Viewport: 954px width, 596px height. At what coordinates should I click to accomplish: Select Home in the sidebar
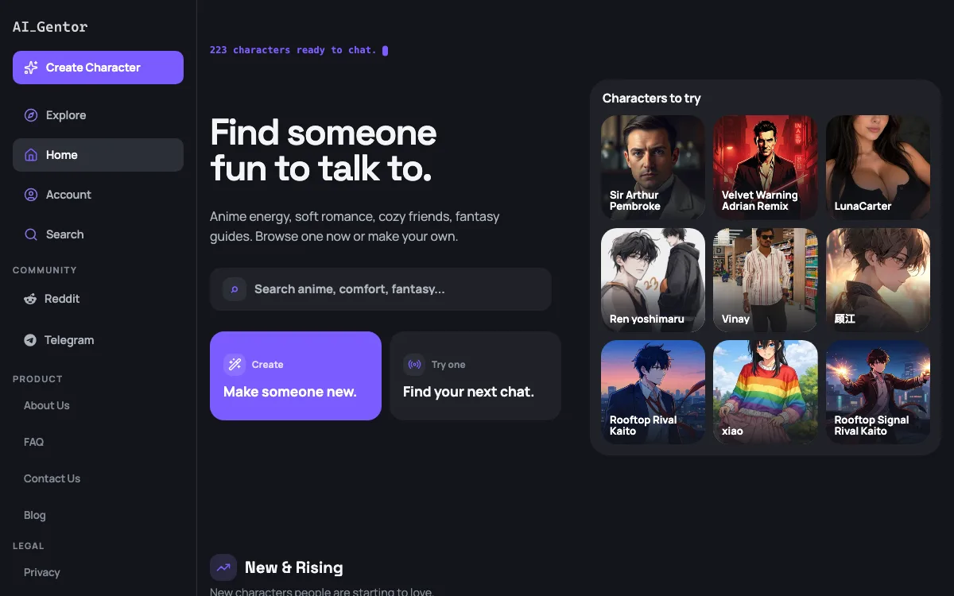(98, 155)
